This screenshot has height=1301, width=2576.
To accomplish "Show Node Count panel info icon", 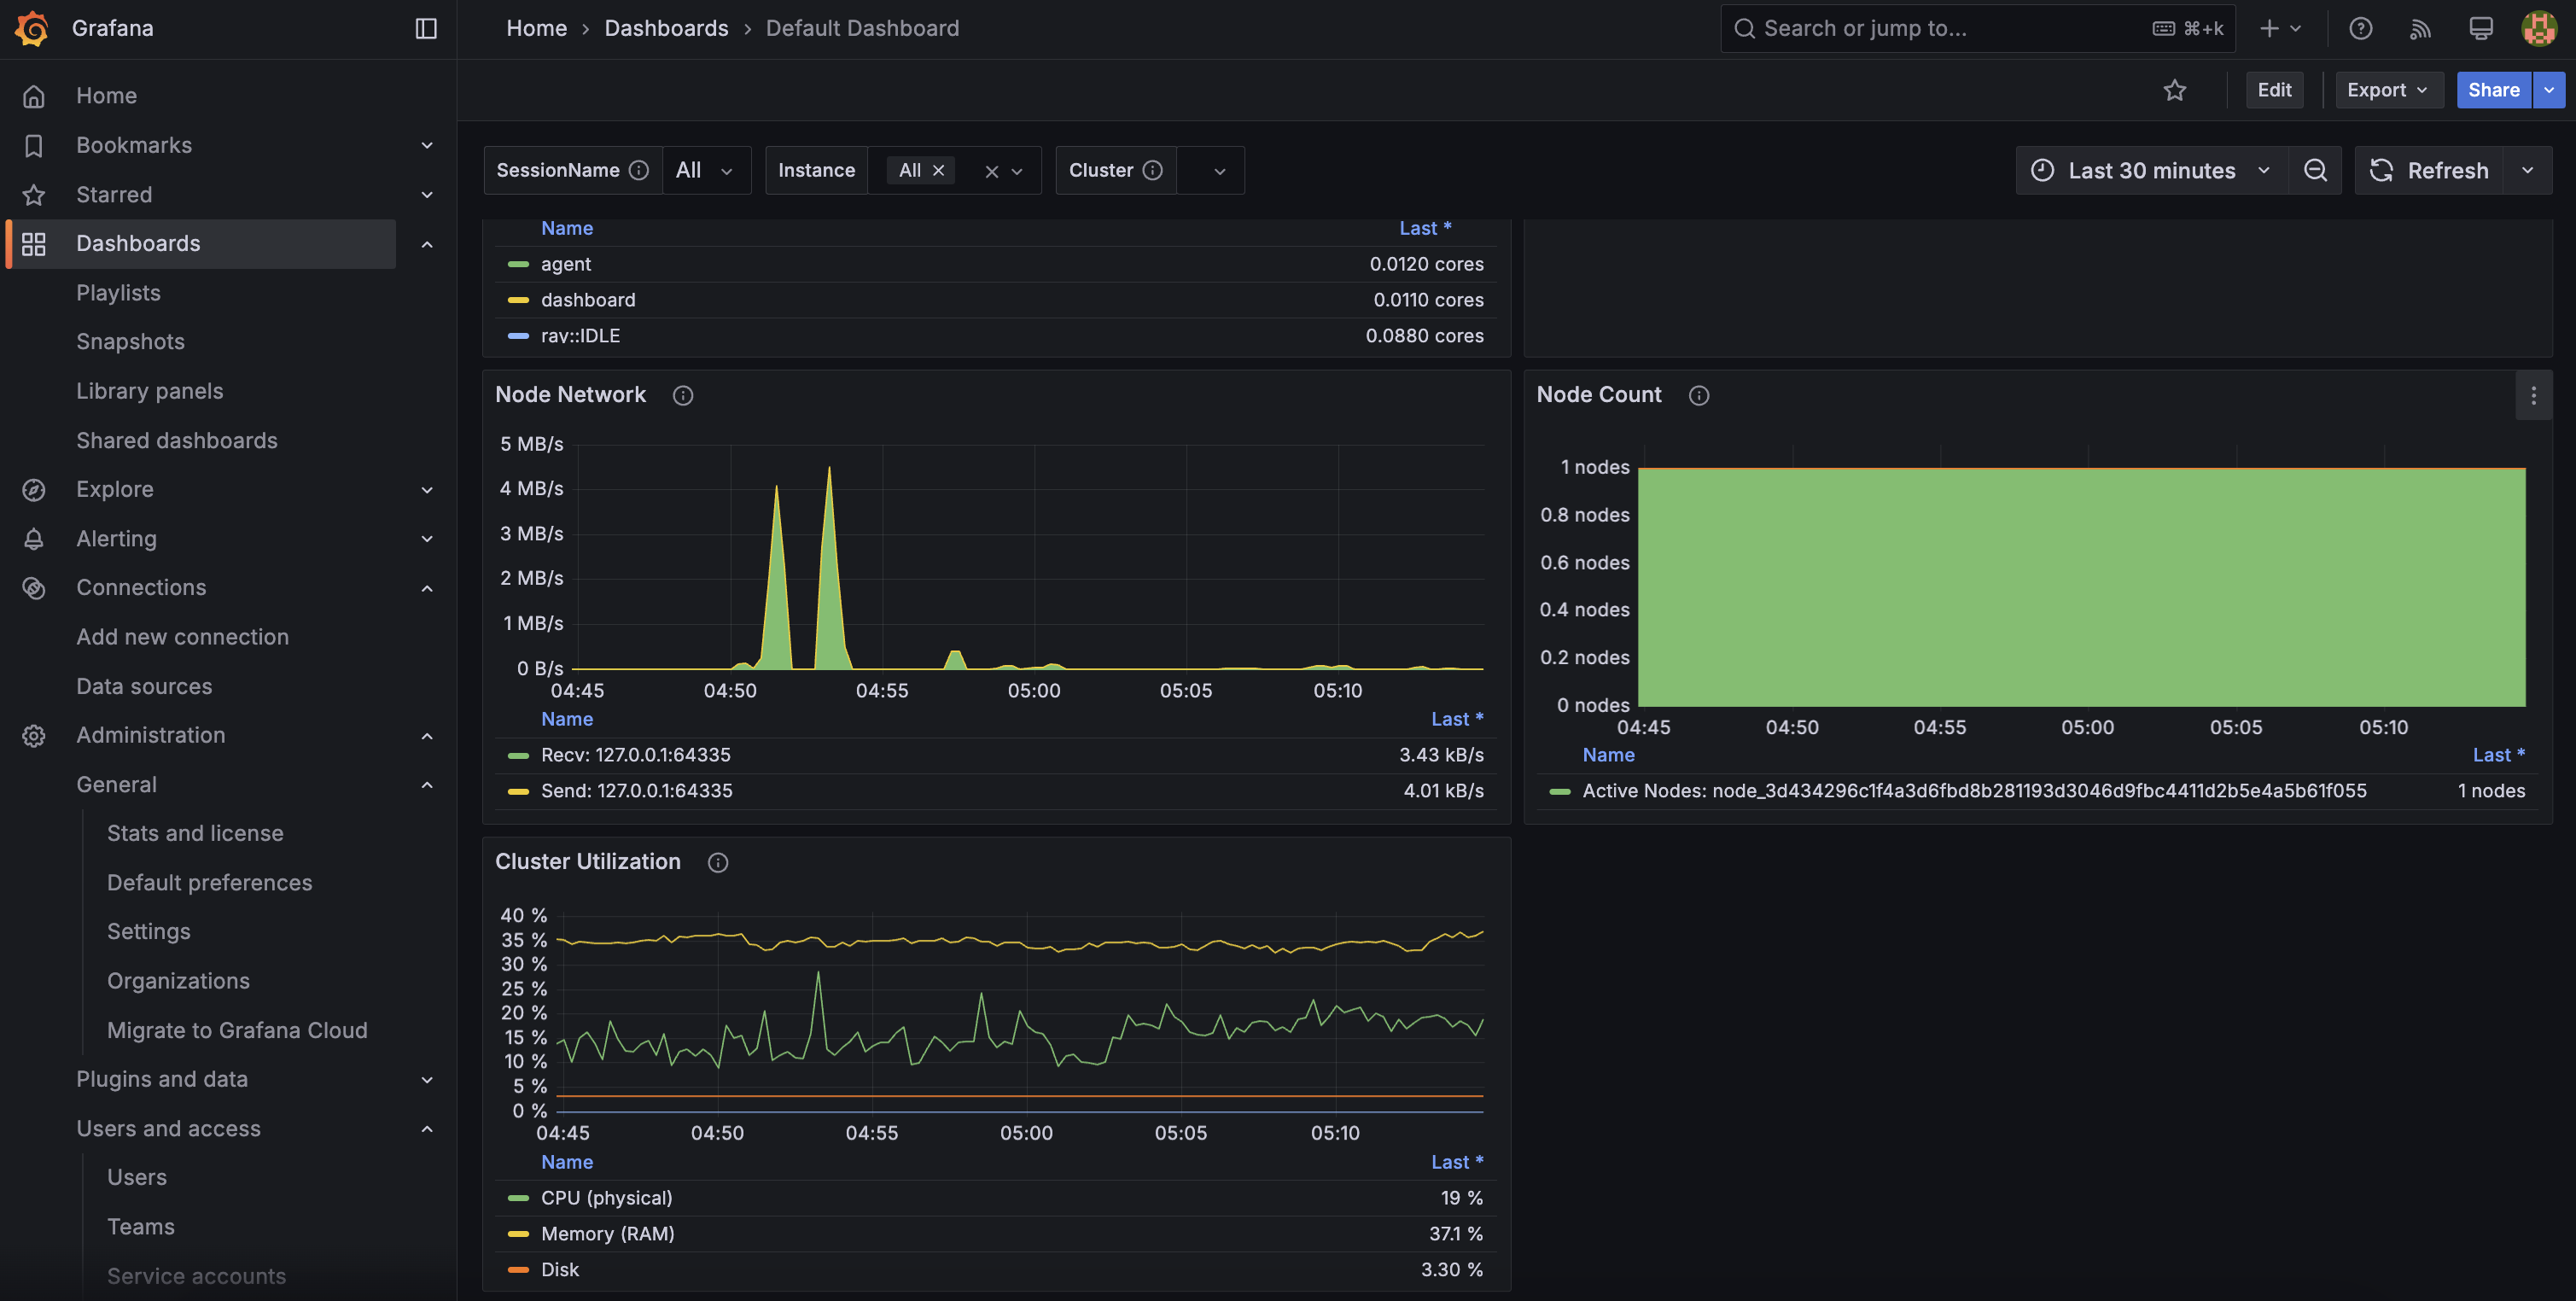I will point(1698,395).
